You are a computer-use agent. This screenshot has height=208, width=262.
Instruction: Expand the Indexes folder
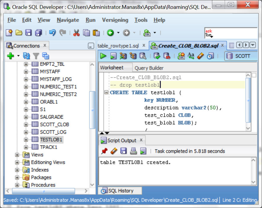point(17,170)
